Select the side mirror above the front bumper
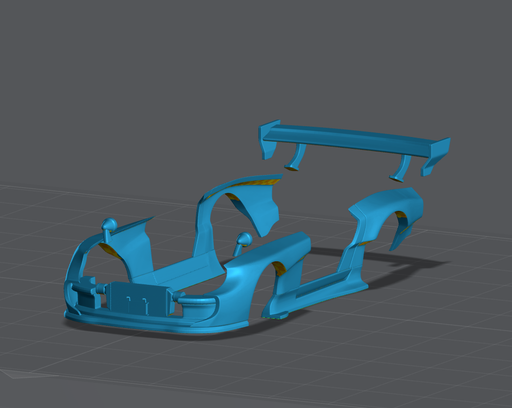 [109, 227]
